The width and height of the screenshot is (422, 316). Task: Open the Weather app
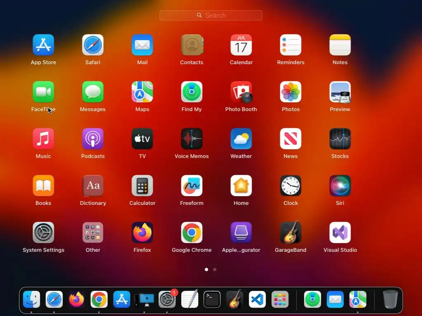tap(241, 139)
